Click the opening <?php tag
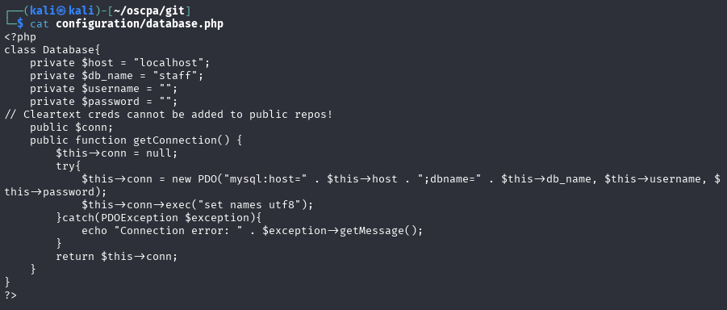727x310 pixels. 20,36
